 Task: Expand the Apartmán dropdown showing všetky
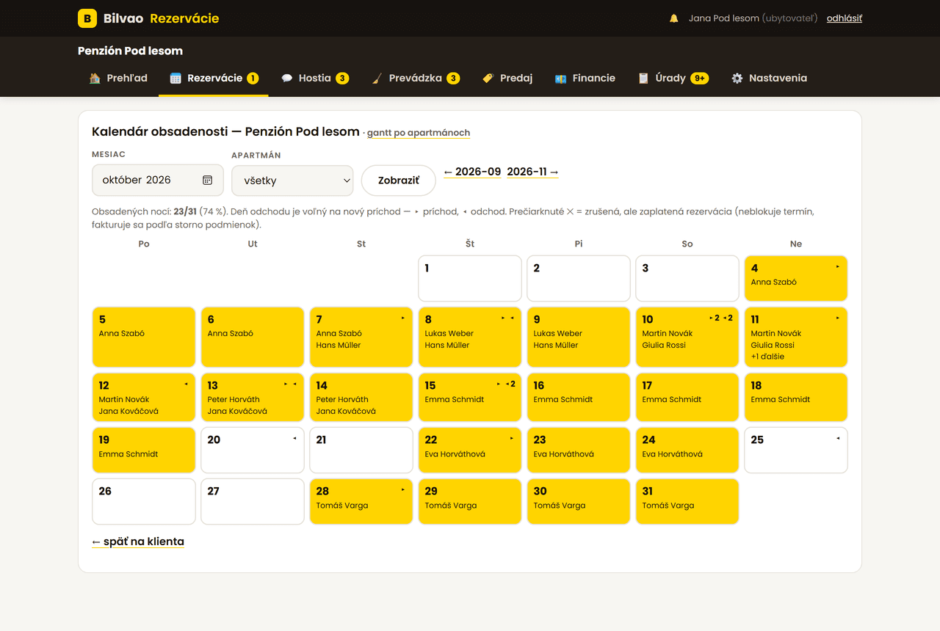292,180
